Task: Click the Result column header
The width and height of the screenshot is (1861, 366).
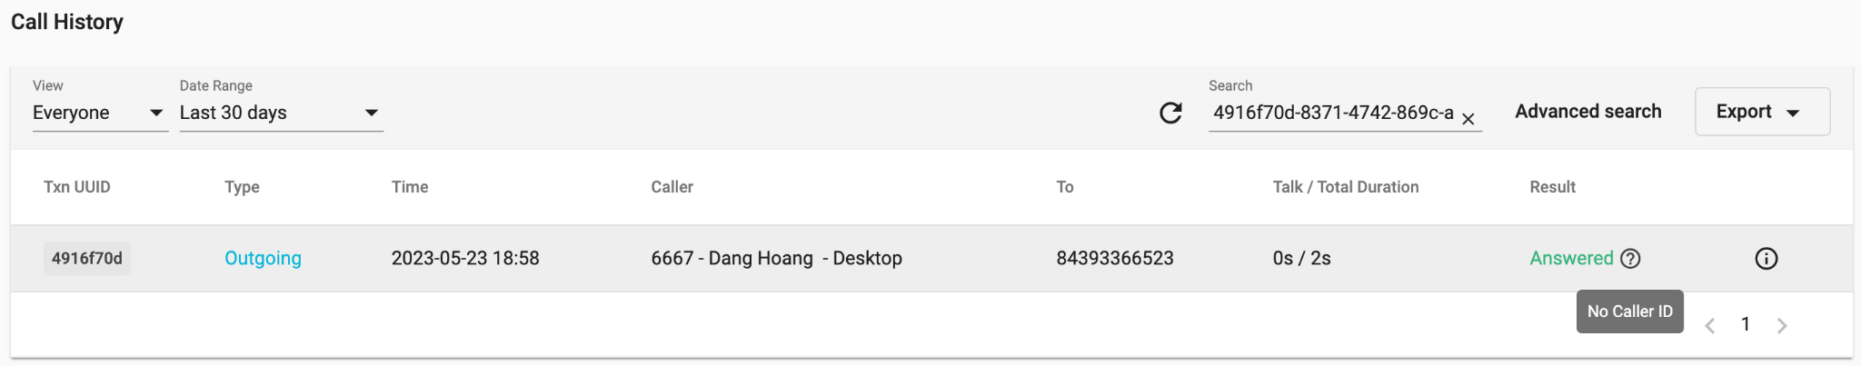Action: tap(1552, 187)
